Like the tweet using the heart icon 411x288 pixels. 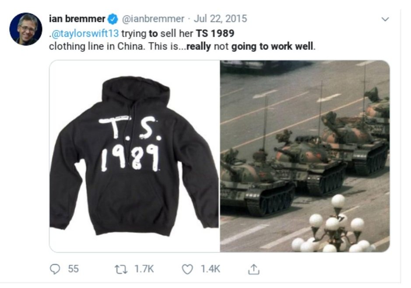pos(187,269)
